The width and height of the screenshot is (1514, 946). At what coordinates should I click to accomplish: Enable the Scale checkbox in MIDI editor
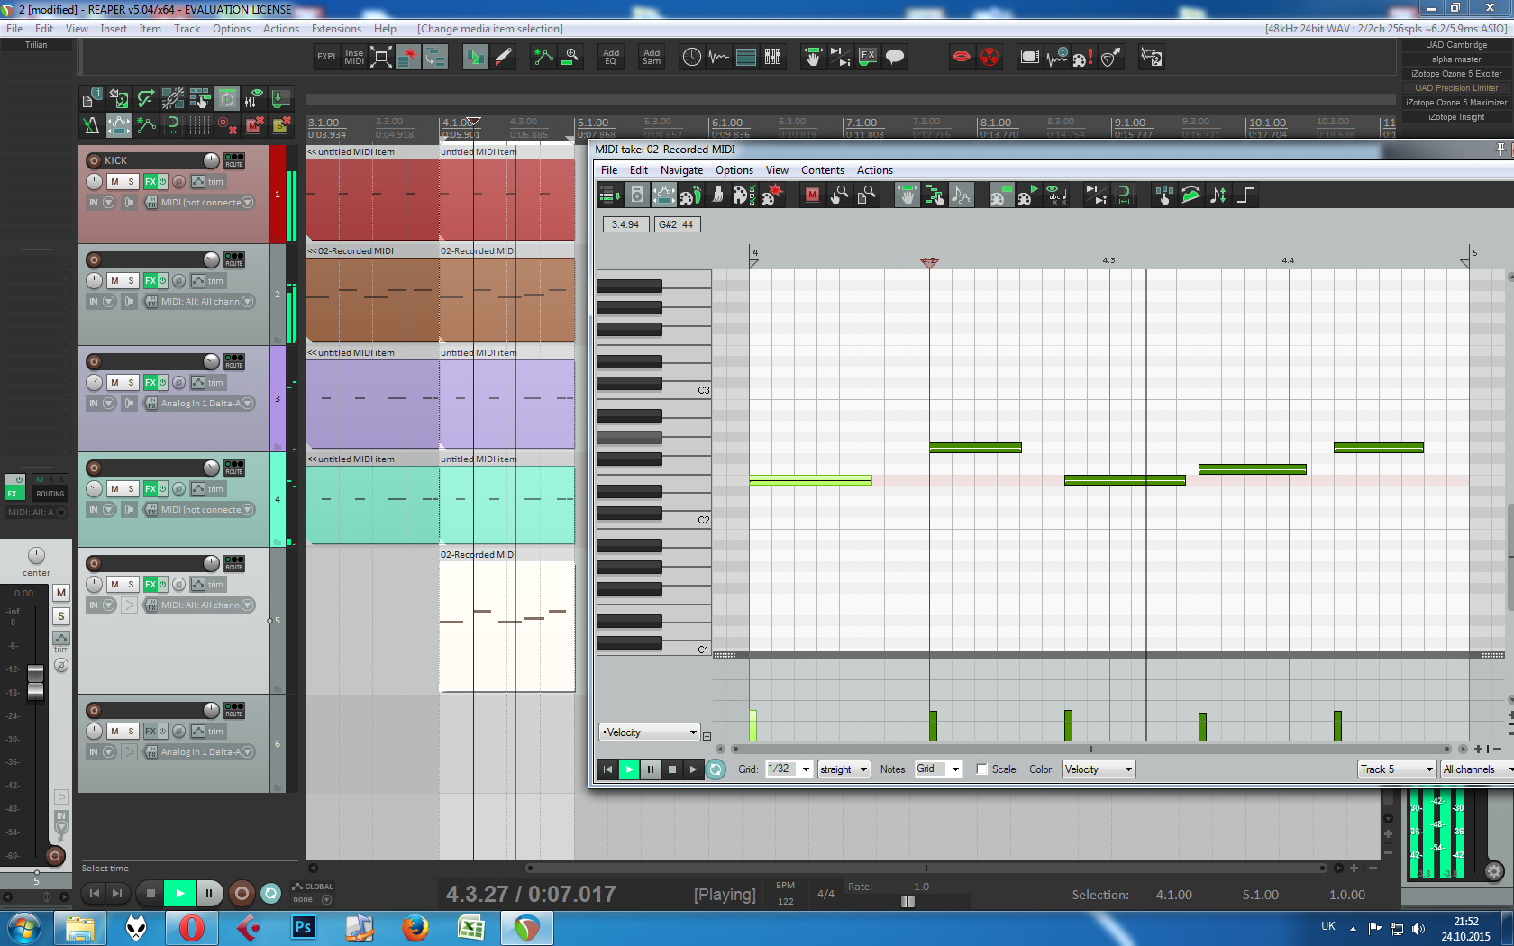(x=981, y=769)
